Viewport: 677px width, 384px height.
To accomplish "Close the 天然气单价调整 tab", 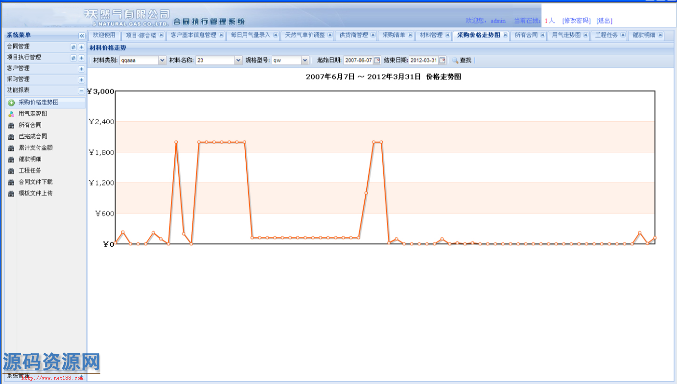I will click(330, 35).
